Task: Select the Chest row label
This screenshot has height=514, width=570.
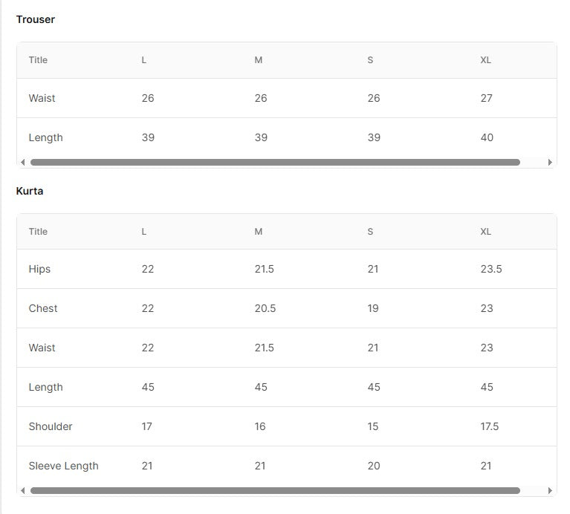Action: click(x=43, y=308)
